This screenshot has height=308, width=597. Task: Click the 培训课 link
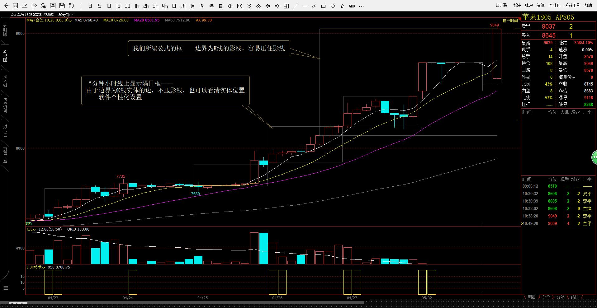pos(501,5)
